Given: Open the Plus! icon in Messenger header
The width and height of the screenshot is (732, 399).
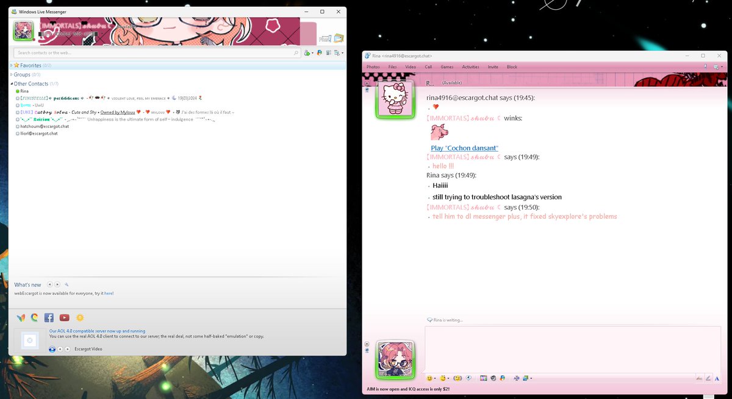Looking at the screenshot, I should pyautogui.click(x=325, y=39).
